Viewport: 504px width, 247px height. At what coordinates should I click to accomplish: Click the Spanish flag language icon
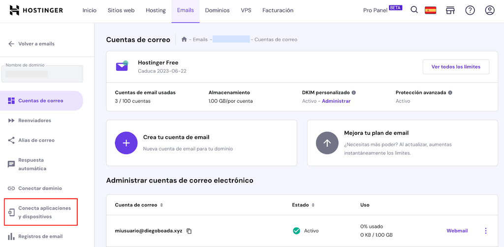[431, 10]
